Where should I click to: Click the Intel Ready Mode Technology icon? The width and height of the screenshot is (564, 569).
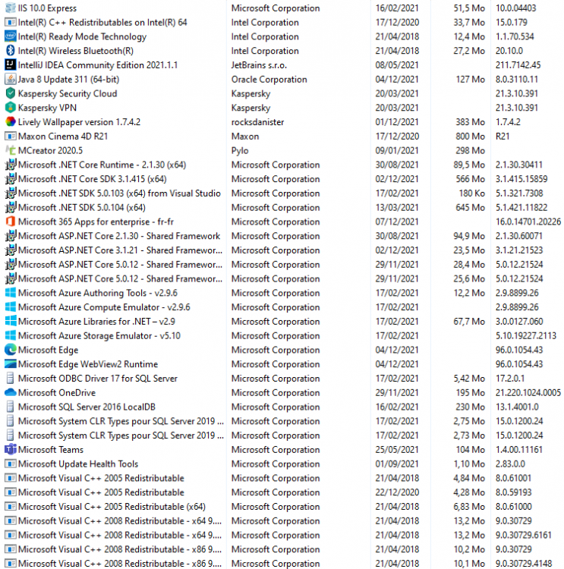click(10, 36)
